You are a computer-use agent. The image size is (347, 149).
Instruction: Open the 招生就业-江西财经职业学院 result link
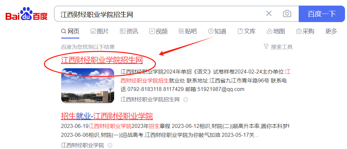click(x=107, y=116)
